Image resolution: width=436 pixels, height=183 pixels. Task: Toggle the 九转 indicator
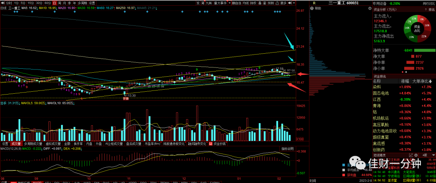pyautogui.click(x=209, y=3)
